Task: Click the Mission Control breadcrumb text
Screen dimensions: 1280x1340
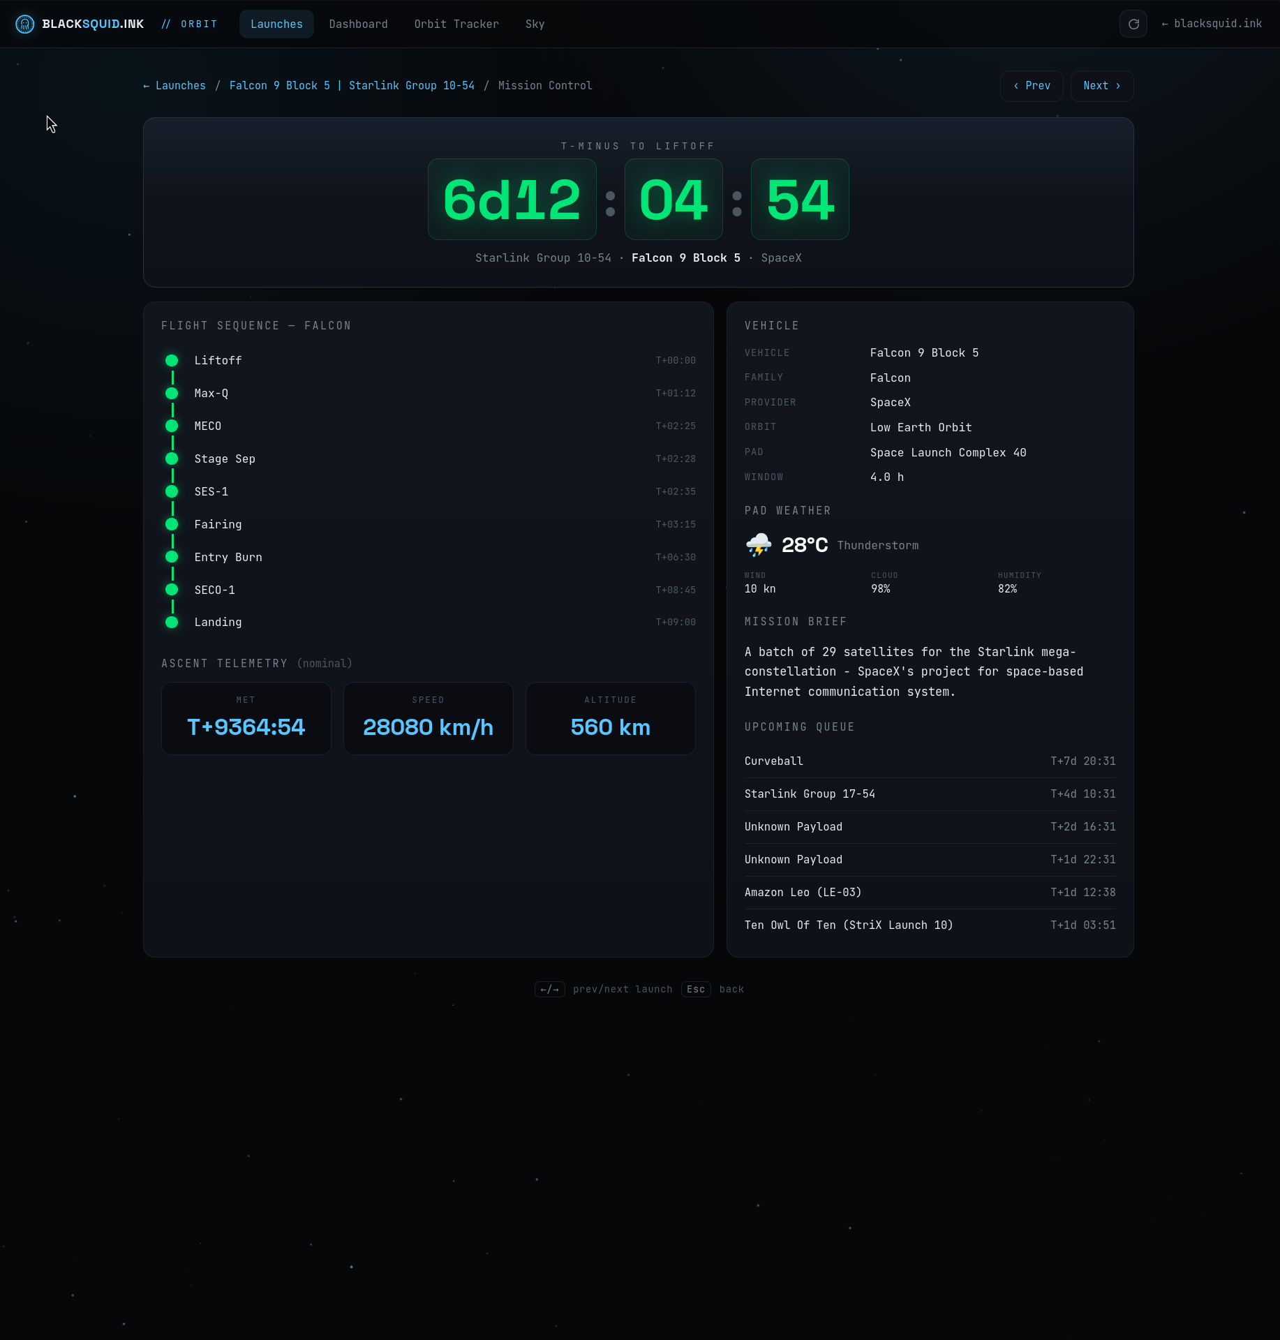Action: (x=545, y=86)
